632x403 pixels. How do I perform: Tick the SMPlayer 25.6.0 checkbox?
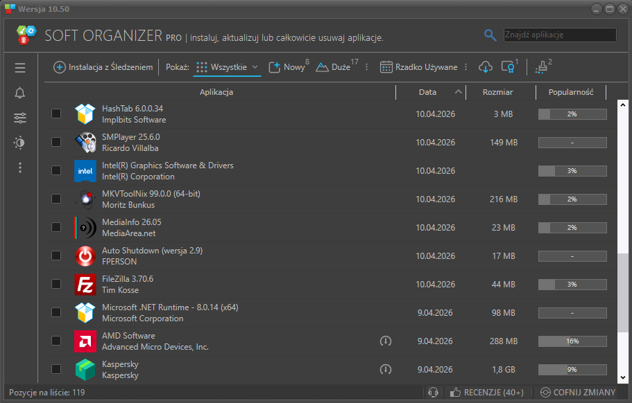(56, 142)
